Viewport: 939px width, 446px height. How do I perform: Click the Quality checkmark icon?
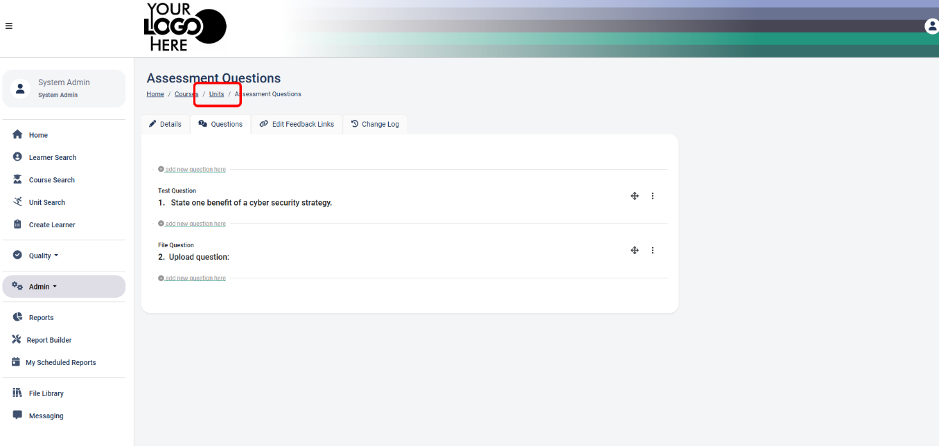(18, 255)
